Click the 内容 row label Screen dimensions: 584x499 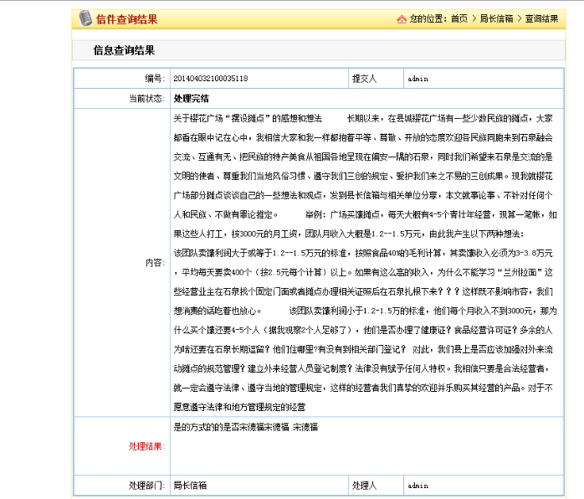(x=155, y=262)
